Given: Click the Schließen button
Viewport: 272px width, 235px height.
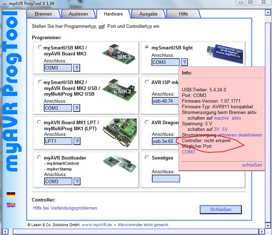Looking at the screenshot, I should point(221,209).
